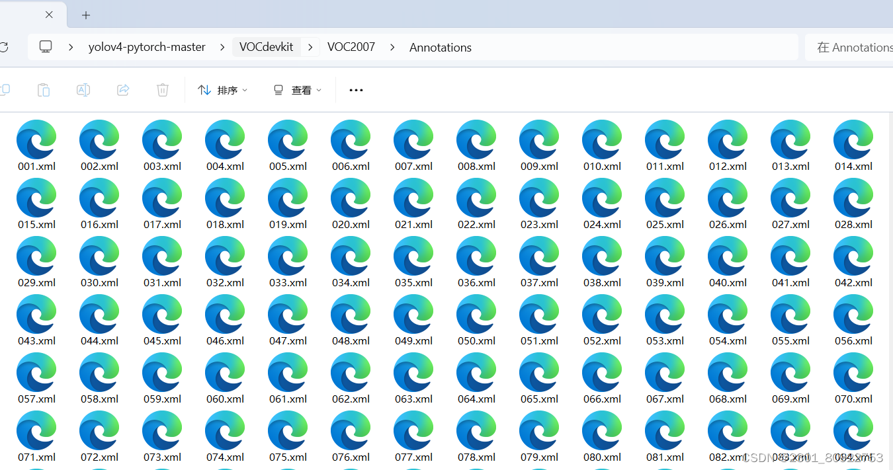Select file 067.xml icon
Viewport: 893px width, 470px height.
665,372
